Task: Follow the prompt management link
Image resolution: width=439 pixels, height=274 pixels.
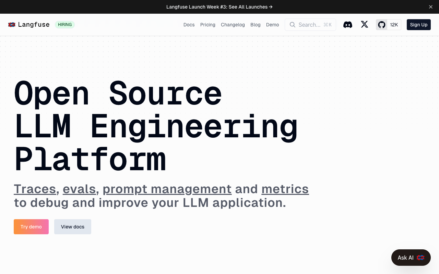Action: click(167, 189)
